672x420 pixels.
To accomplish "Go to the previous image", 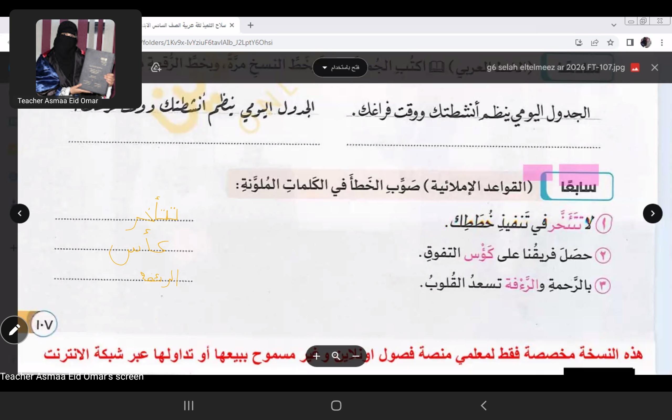I will 20,213.
